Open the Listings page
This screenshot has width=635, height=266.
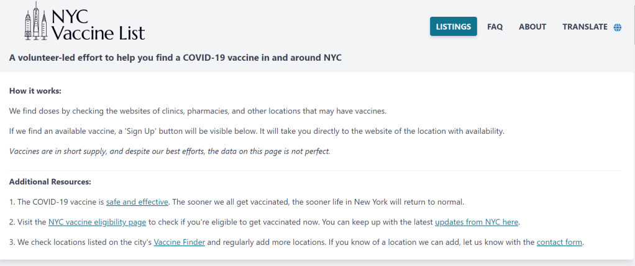click(453, 27)
